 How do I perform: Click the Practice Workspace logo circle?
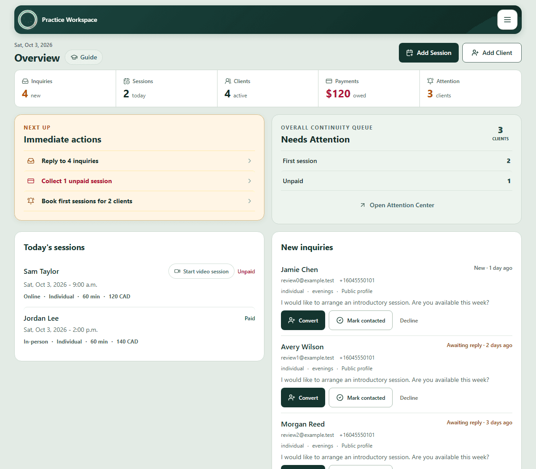28,20
